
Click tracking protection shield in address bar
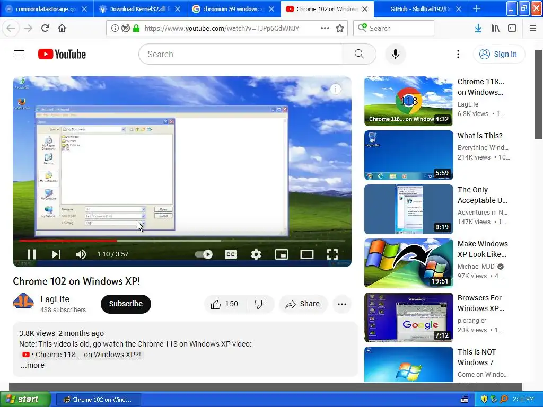tap(125, 29)
